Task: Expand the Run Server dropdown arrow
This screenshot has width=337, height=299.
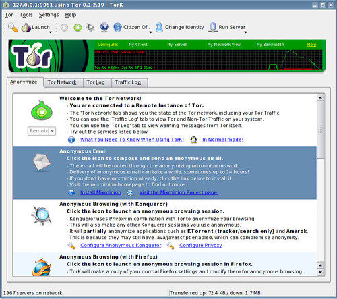Action: pos(246,32)
